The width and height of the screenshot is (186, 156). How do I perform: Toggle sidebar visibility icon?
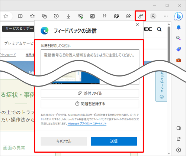(x=179, y=128)
